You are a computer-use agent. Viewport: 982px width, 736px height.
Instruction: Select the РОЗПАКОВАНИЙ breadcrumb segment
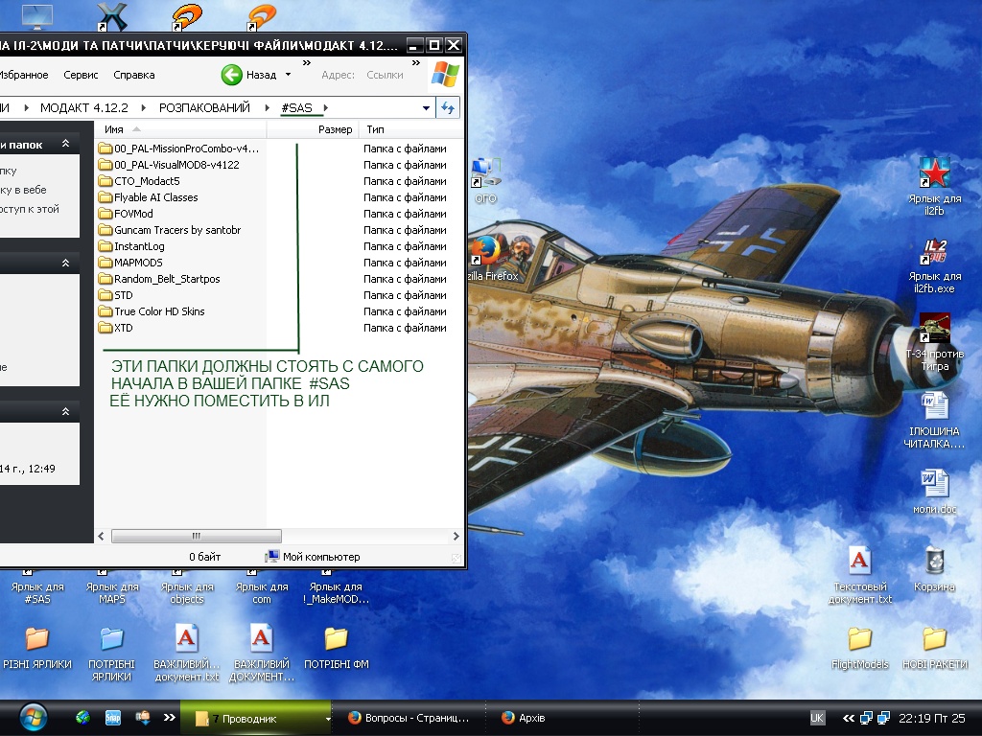(x=204, y=107)
